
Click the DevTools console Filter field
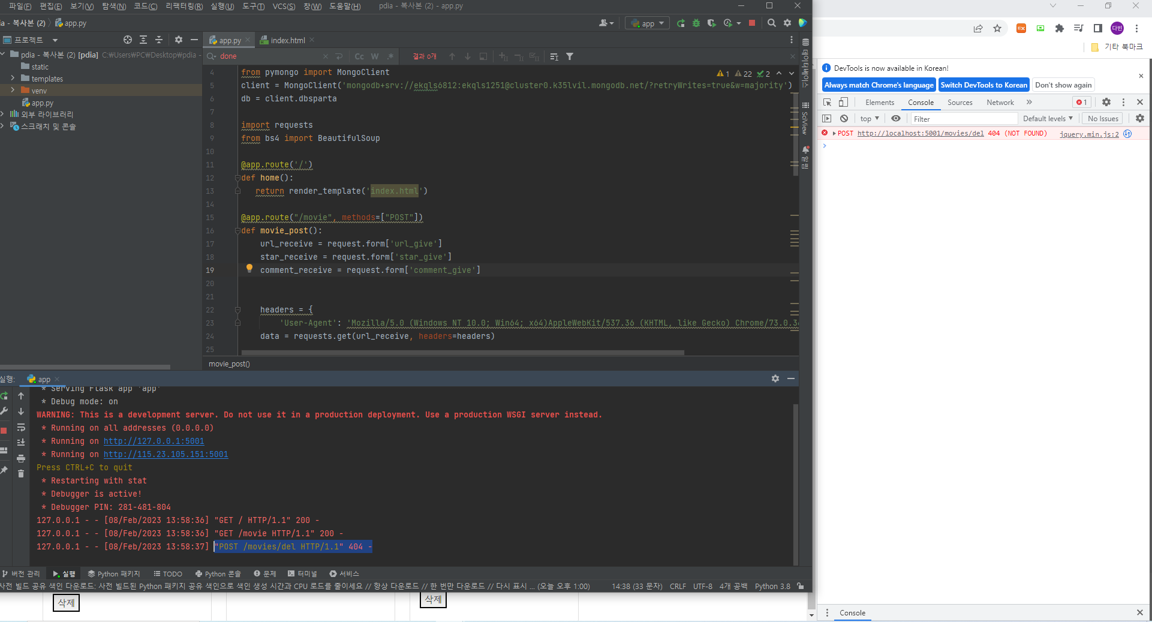click(964, 119)
